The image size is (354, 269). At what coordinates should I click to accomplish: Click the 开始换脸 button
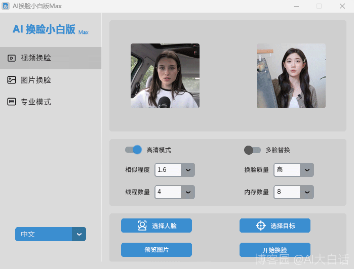coord(275,250)
